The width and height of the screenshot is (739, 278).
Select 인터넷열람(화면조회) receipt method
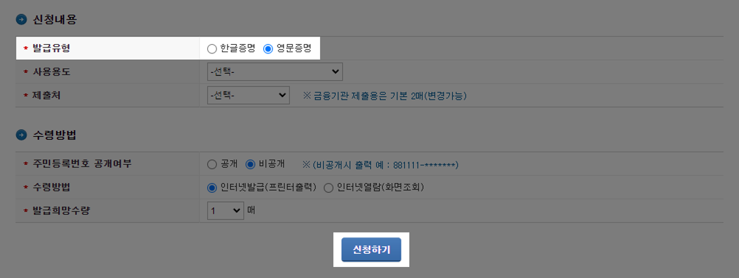pyautogui.click(x=329, y=188)
